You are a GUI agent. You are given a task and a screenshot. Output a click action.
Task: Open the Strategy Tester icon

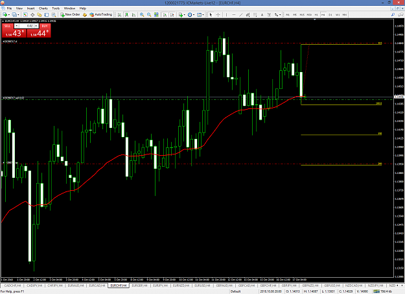[54, 15]
